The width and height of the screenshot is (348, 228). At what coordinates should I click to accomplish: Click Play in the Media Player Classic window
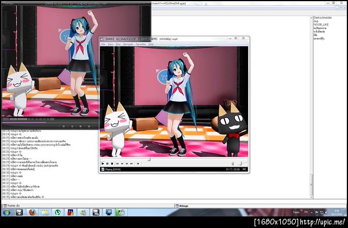(x=103, y=164)
